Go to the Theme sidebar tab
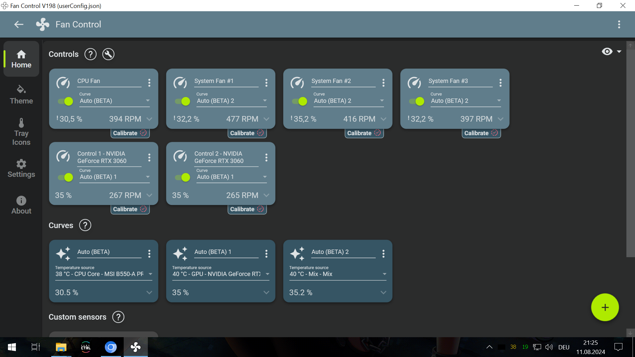This screenshot has width=635, height=357. tap(21, 95)
